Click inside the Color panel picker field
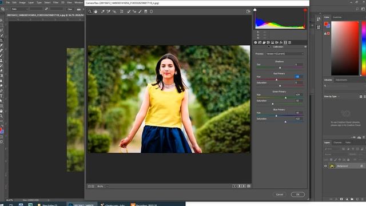 (345, 48)
